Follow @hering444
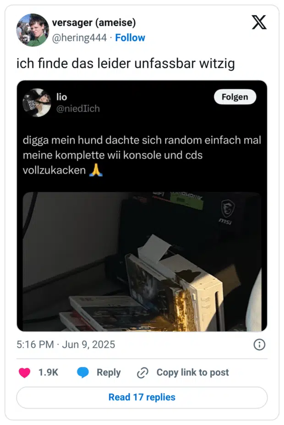The height and width of the screenshot is (425, 284). click(x=130, y=38)
